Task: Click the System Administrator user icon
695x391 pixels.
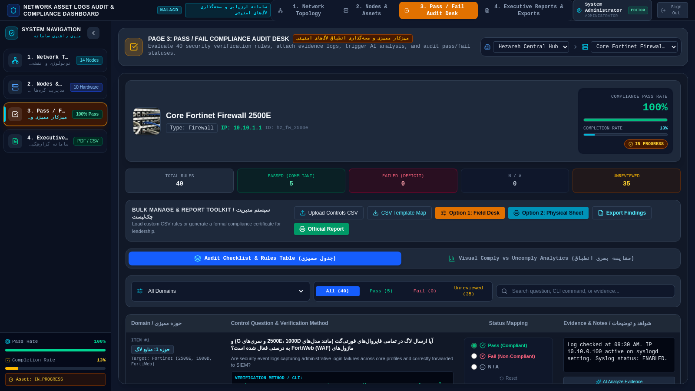Action: pos(579,10)
